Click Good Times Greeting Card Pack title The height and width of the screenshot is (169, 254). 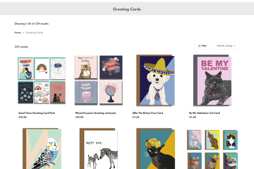pyautogui.click(x=37, y=113)
